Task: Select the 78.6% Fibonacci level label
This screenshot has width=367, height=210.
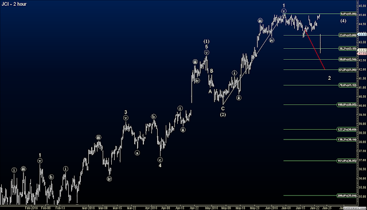Action: click(348, 85)
